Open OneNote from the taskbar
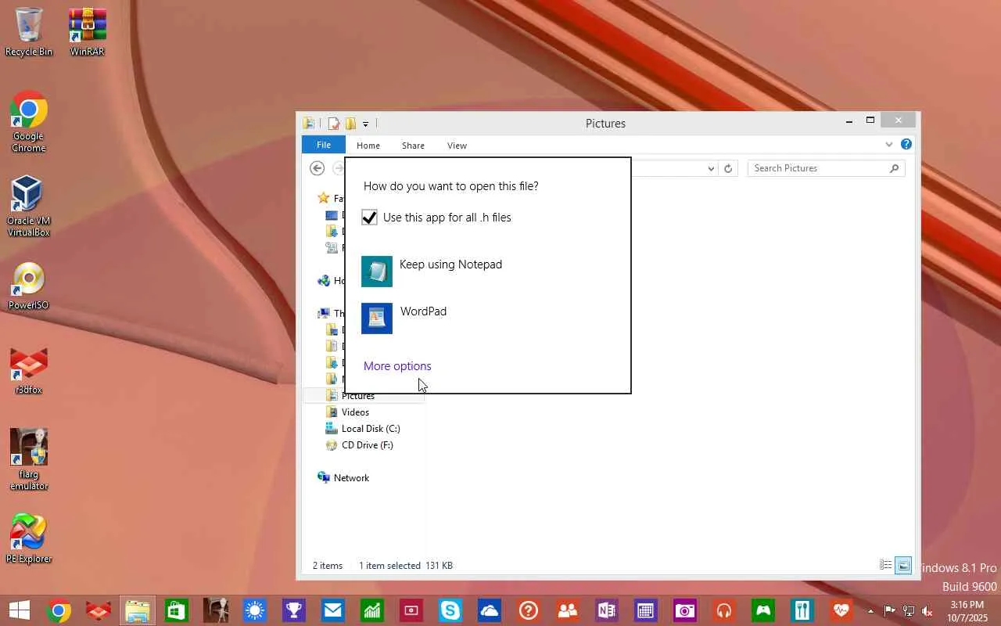 click(607, 610)
